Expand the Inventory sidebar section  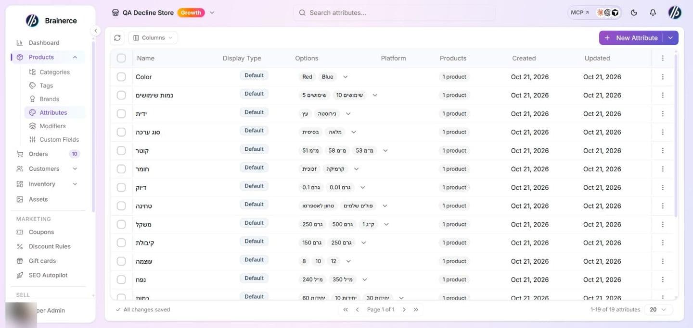click(x=75, y=184)
